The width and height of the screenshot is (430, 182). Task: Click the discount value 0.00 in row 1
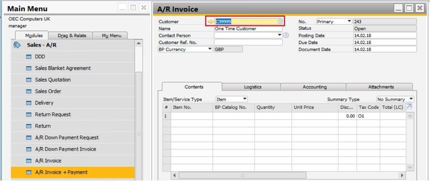[x=347, y=116]
